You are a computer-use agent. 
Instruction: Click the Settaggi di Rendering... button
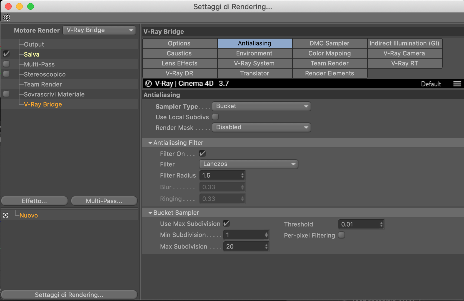click(x=69, y=295)
